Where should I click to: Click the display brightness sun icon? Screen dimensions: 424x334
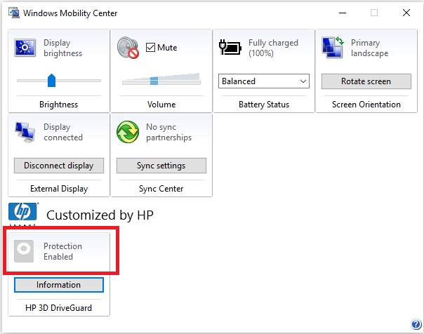25,48
